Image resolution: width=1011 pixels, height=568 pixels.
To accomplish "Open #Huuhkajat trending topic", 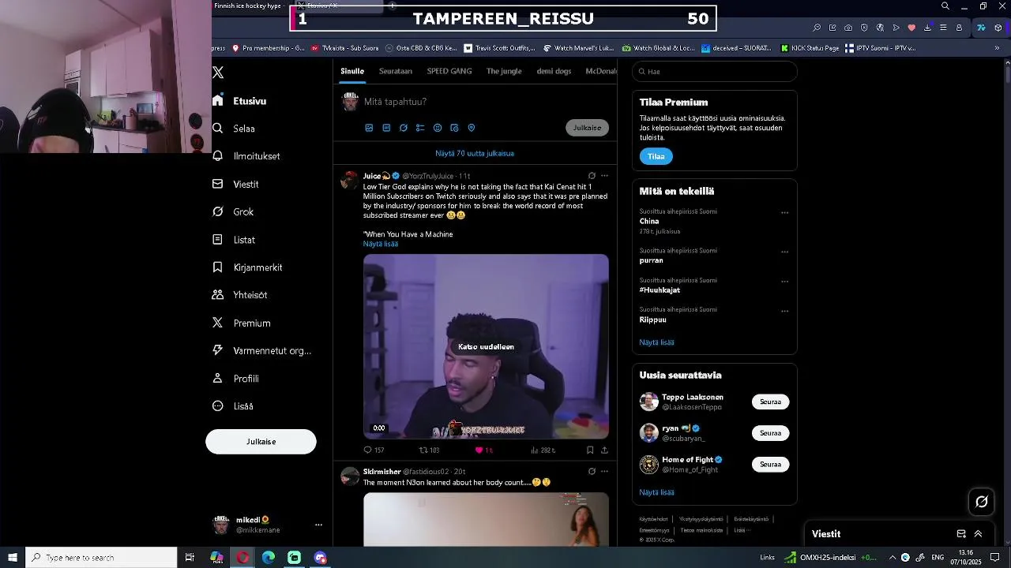I will [x=660, y=290].
